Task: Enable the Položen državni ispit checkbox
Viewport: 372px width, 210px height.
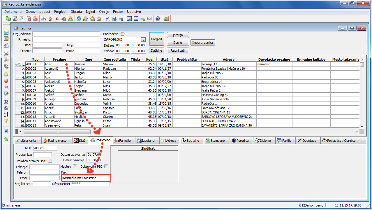Action: tap(50, 161)
